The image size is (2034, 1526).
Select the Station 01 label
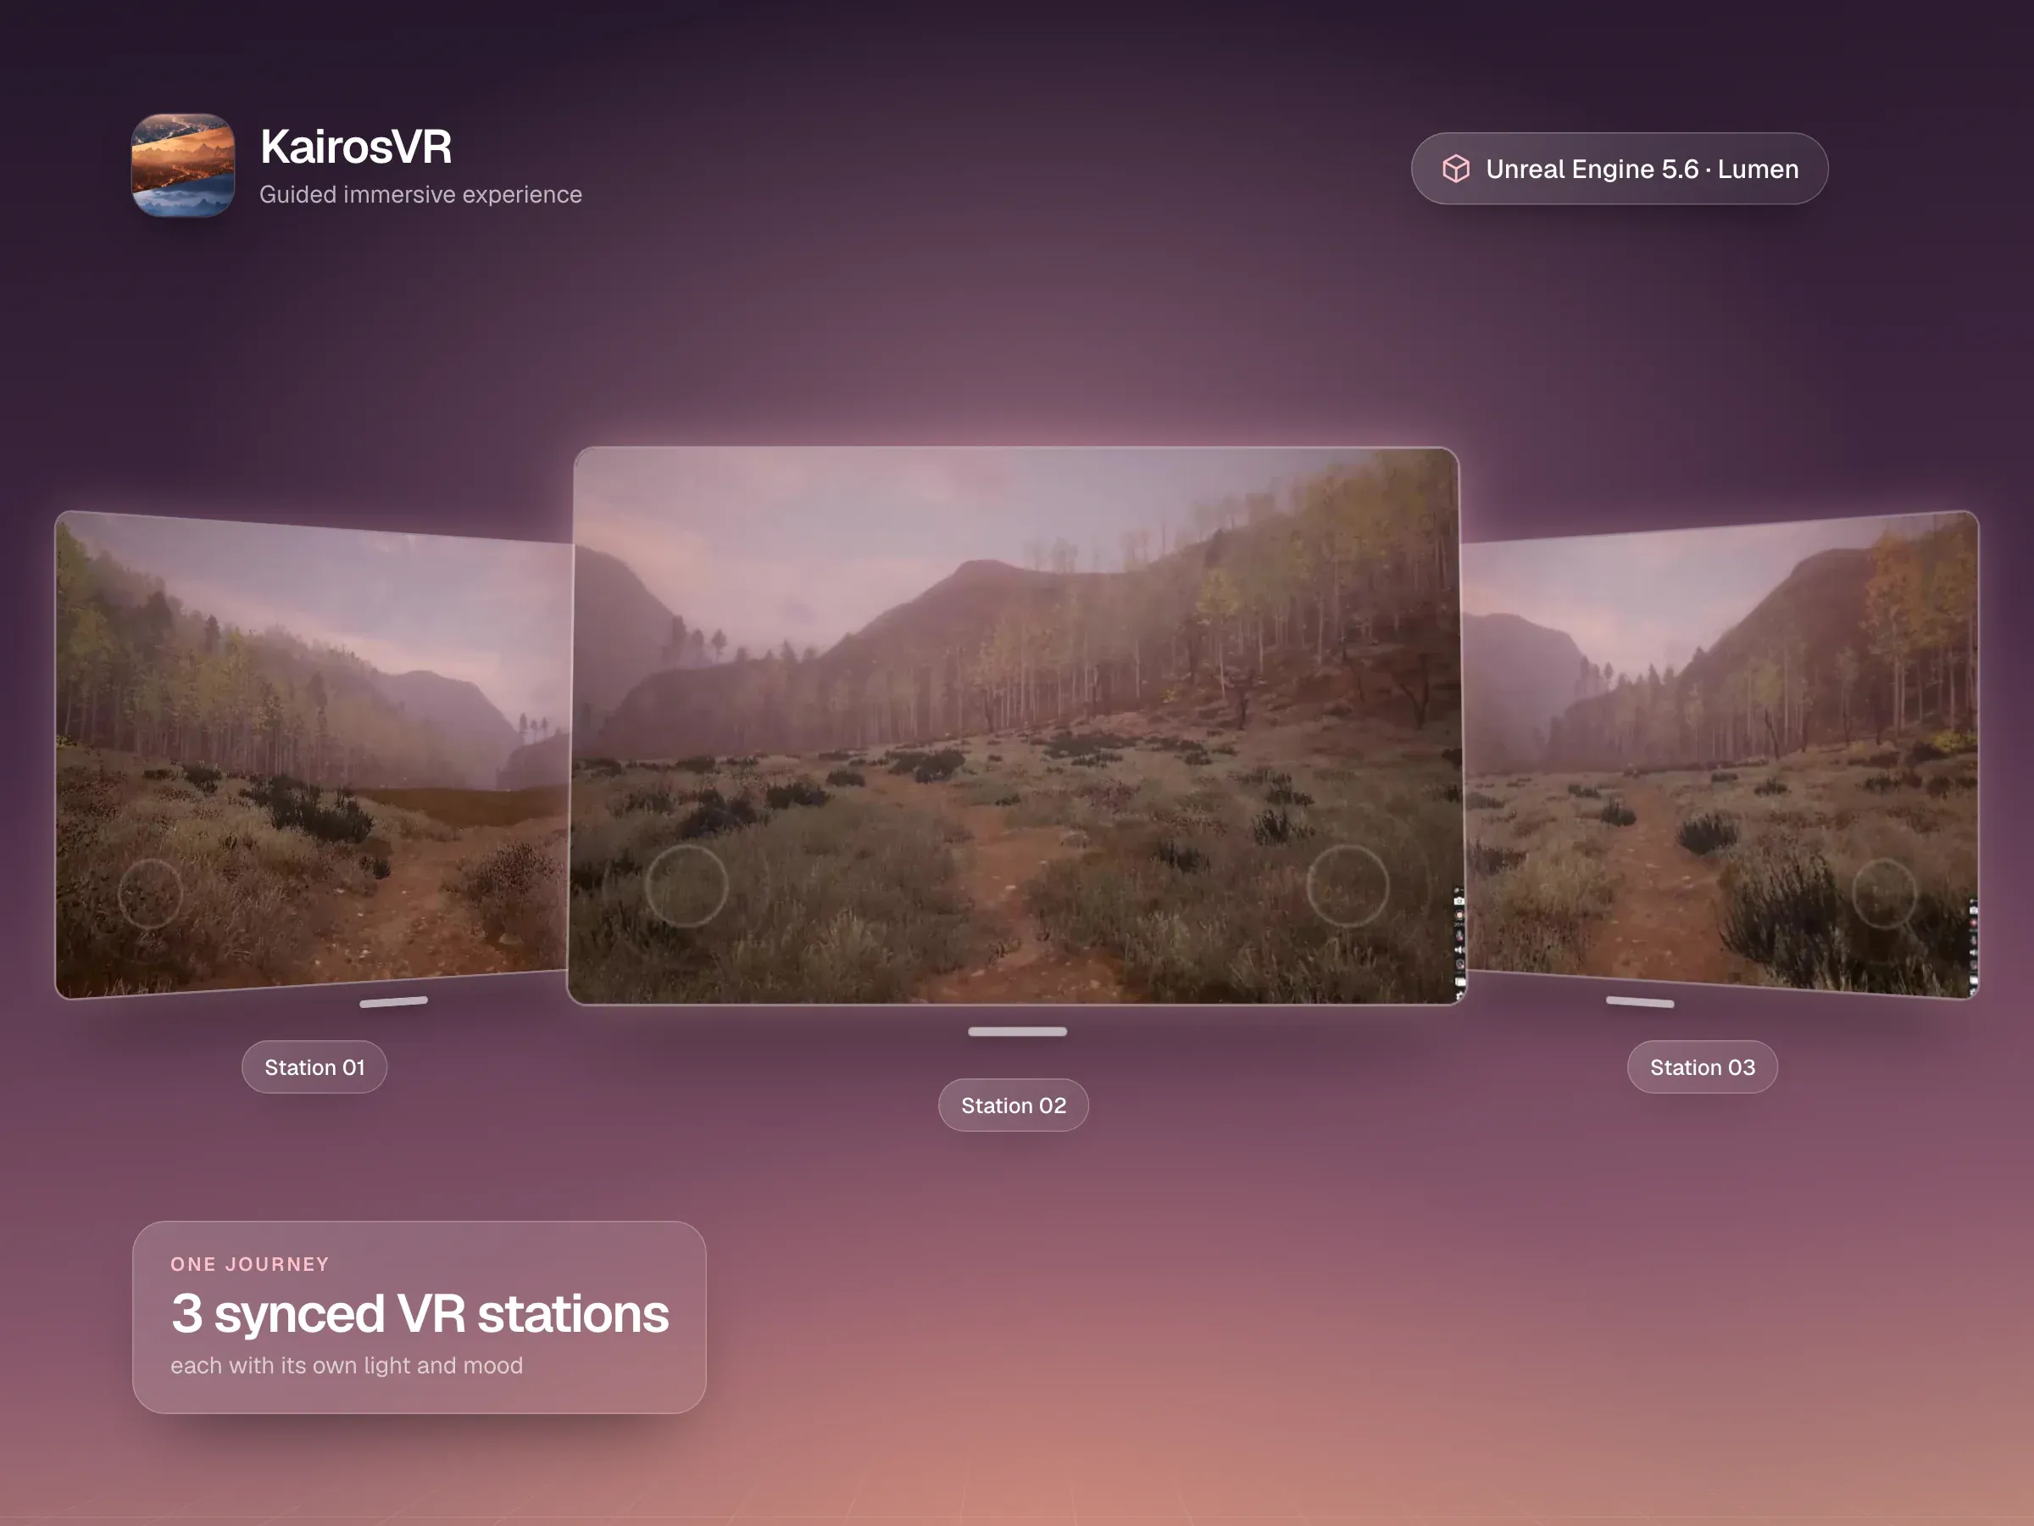tap(314, 1067)
